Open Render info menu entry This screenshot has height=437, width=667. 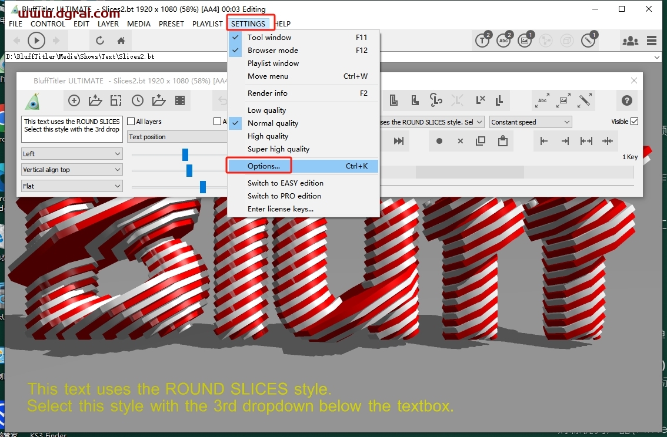click(304, 93)
